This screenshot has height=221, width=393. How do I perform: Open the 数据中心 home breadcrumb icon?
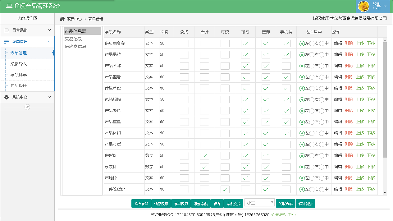coord(62,19)
